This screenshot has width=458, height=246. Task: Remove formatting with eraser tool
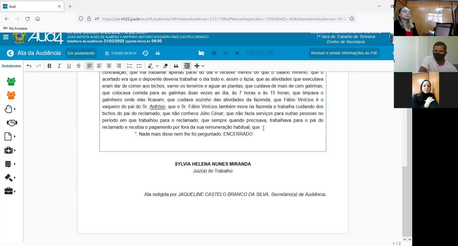click(x=165, y=66)
